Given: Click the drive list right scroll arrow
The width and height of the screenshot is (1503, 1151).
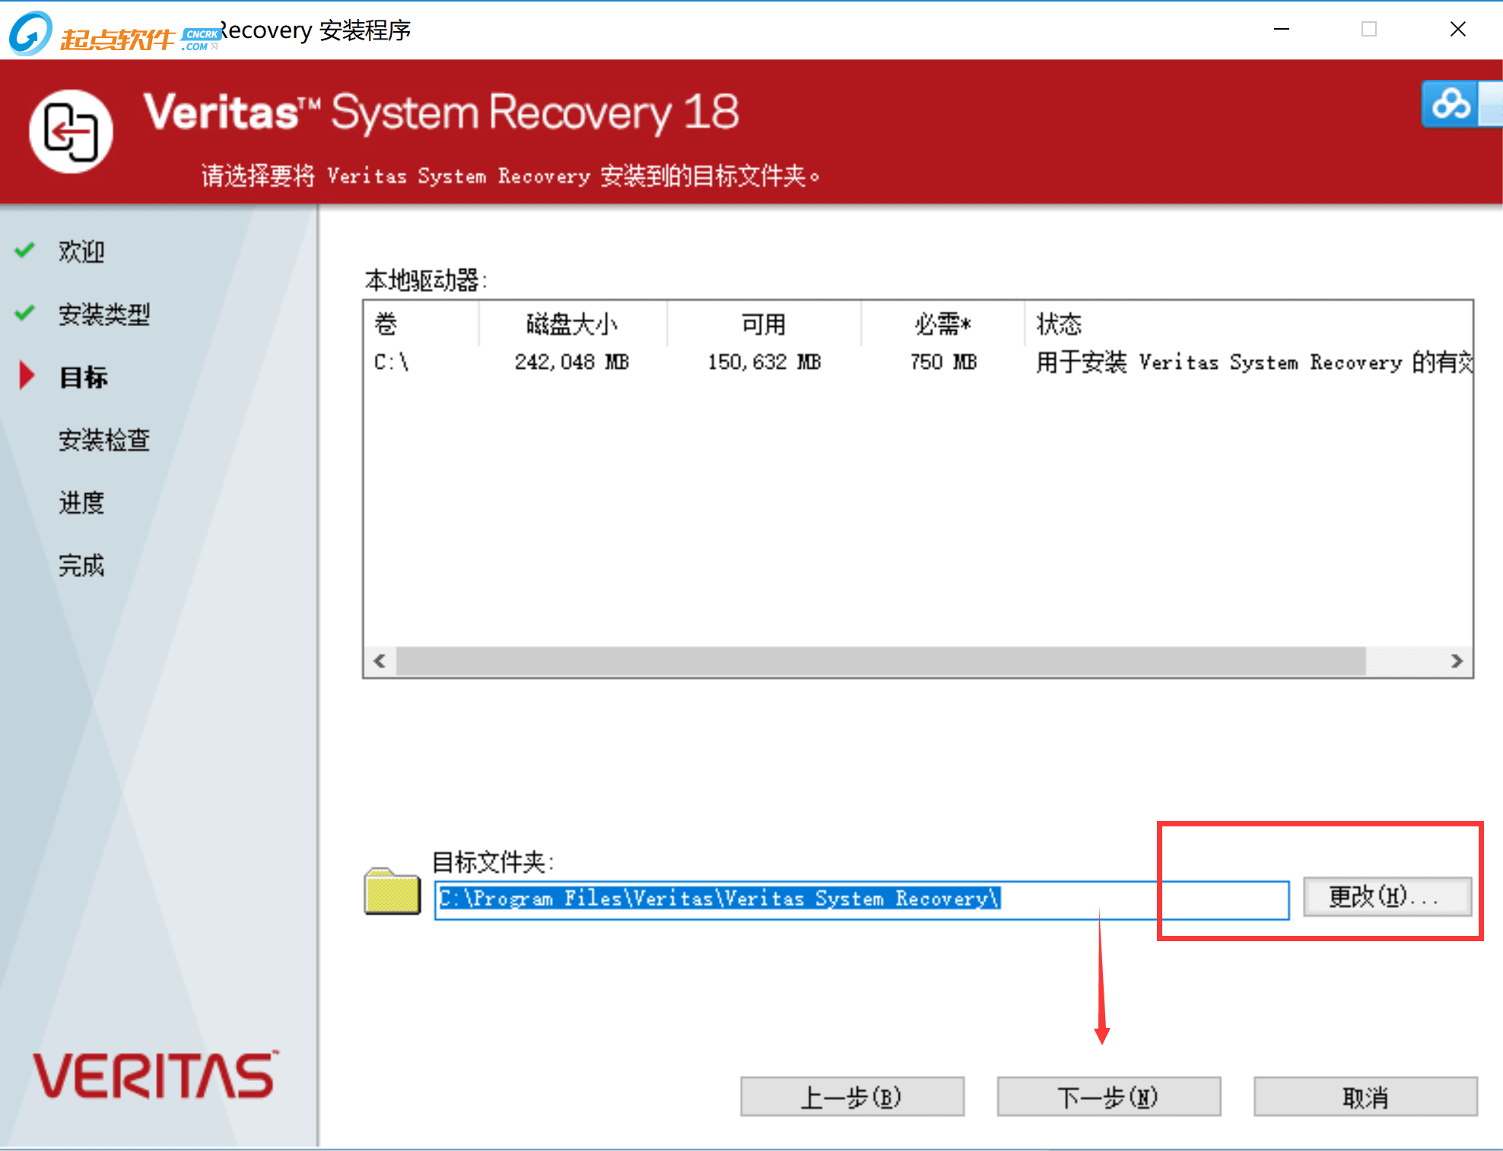Looking at the screenshot, I should tap(1457, 661).
